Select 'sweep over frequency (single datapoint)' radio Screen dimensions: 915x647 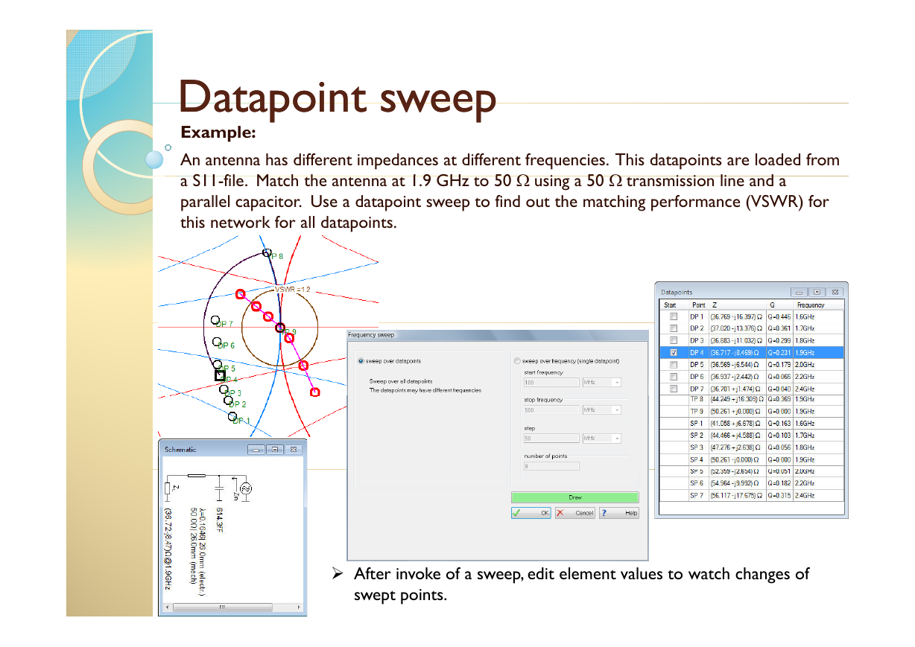[517, 361]
